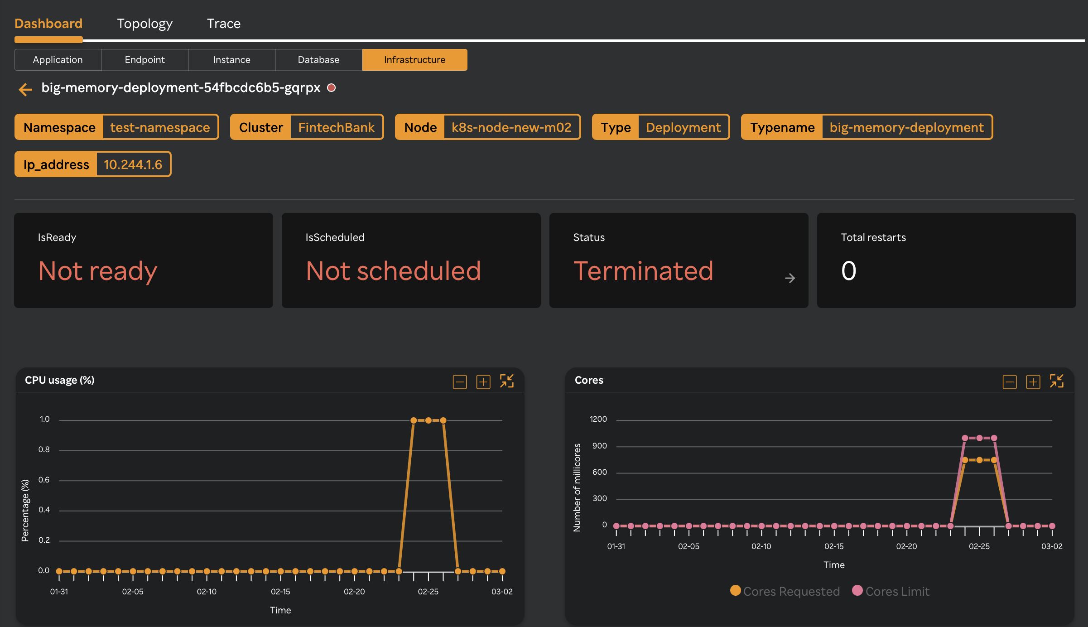This screenshot has height=627, width=1088.
Task: Select the Application sub-tab
Action: [x=58, y=60]
